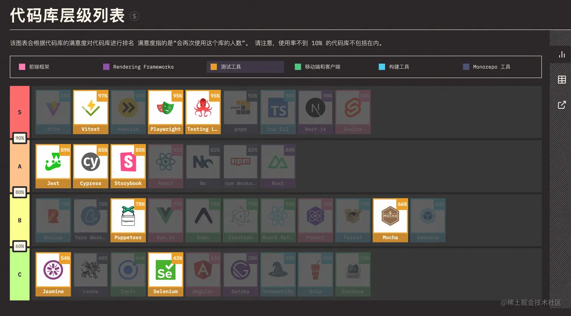571x316 pixels.
Task: Click the 80% threshold marker
Action: tap(20, 192)
